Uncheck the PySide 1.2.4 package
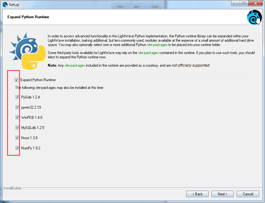Viewport: 265px width, 203px height. (17, 97)
